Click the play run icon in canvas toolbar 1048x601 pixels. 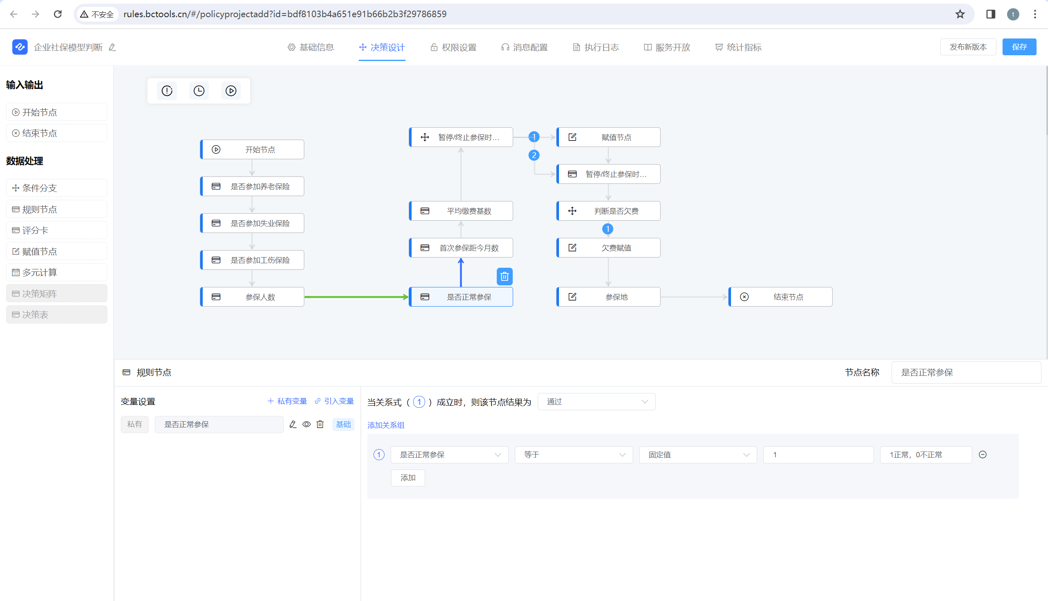coord(231,91)
